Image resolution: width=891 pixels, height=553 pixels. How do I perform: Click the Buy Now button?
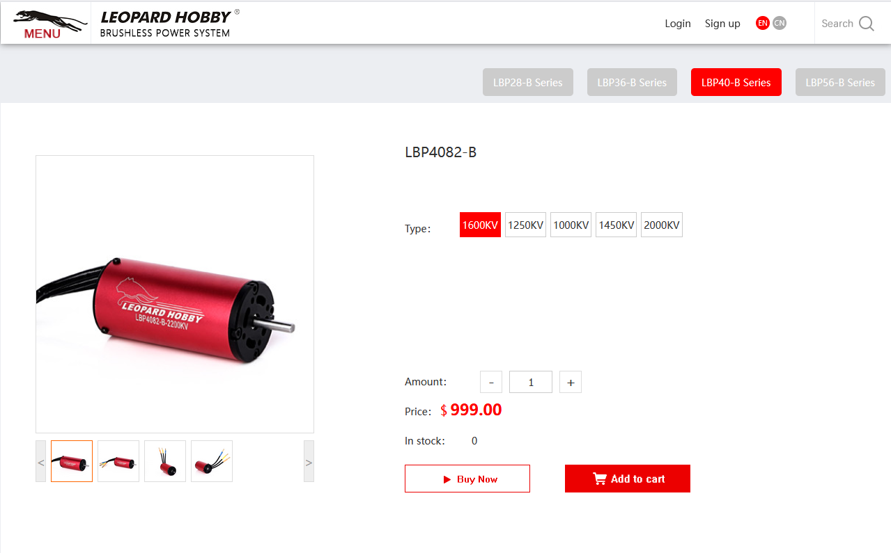tap(467, 479)
